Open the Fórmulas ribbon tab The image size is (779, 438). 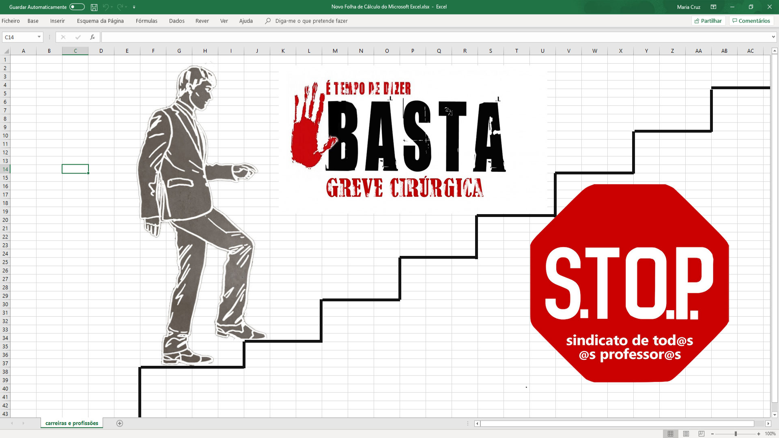pos(146,21)
